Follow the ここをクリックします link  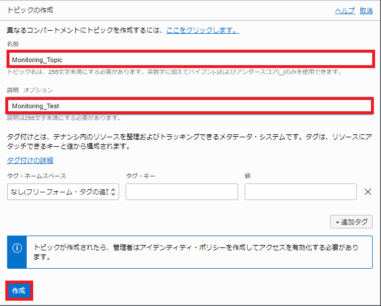click(202, 30)
